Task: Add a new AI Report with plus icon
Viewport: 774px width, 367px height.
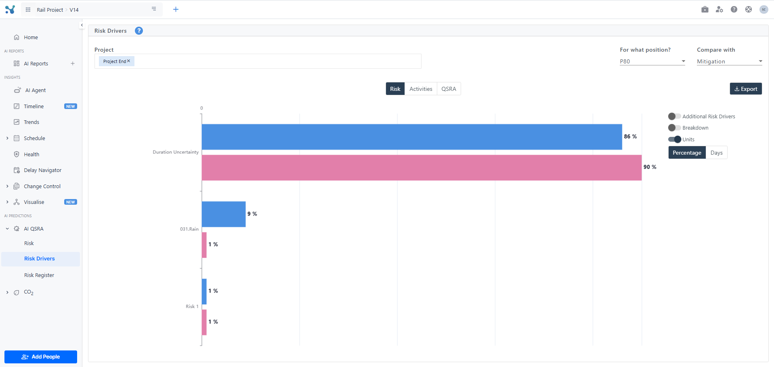Action: 73,63
